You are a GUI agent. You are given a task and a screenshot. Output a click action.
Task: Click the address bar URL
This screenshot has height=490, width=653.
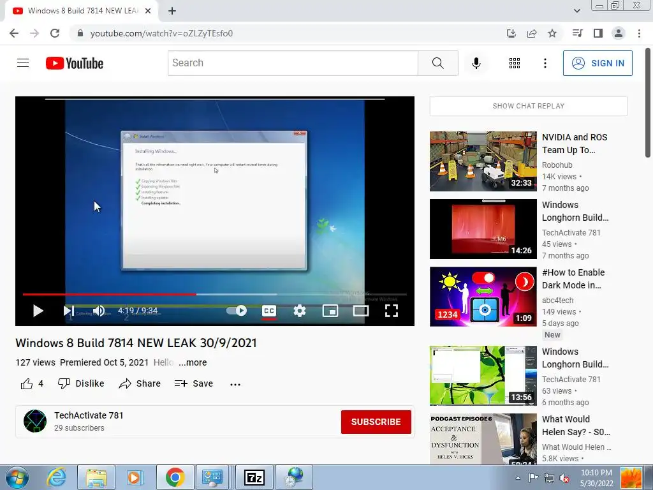point(161,33)
